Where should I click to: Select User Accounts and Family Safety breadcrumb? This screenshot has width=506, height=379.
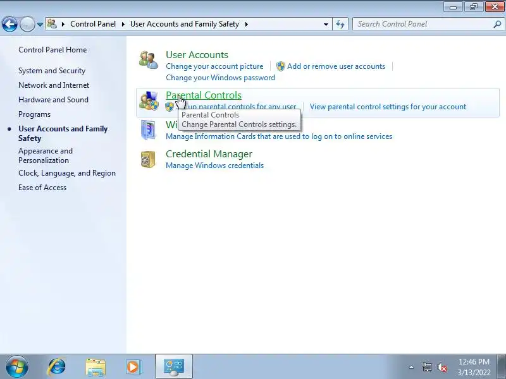(185, 24)
